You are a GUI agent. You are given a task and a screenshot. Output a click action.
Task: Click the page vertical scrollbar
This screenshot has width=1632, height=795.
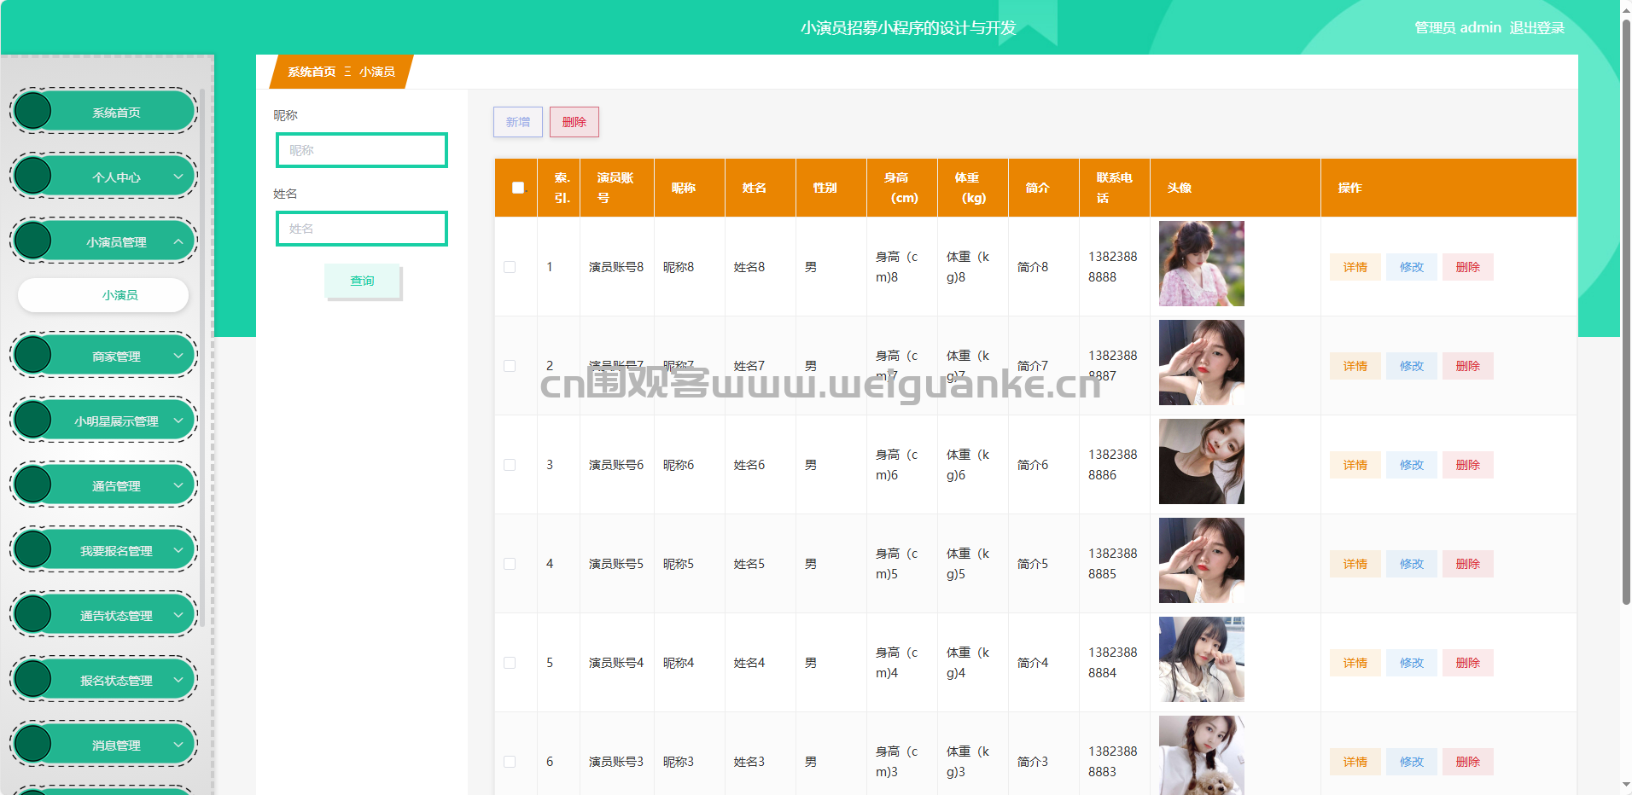[1626, 311]
